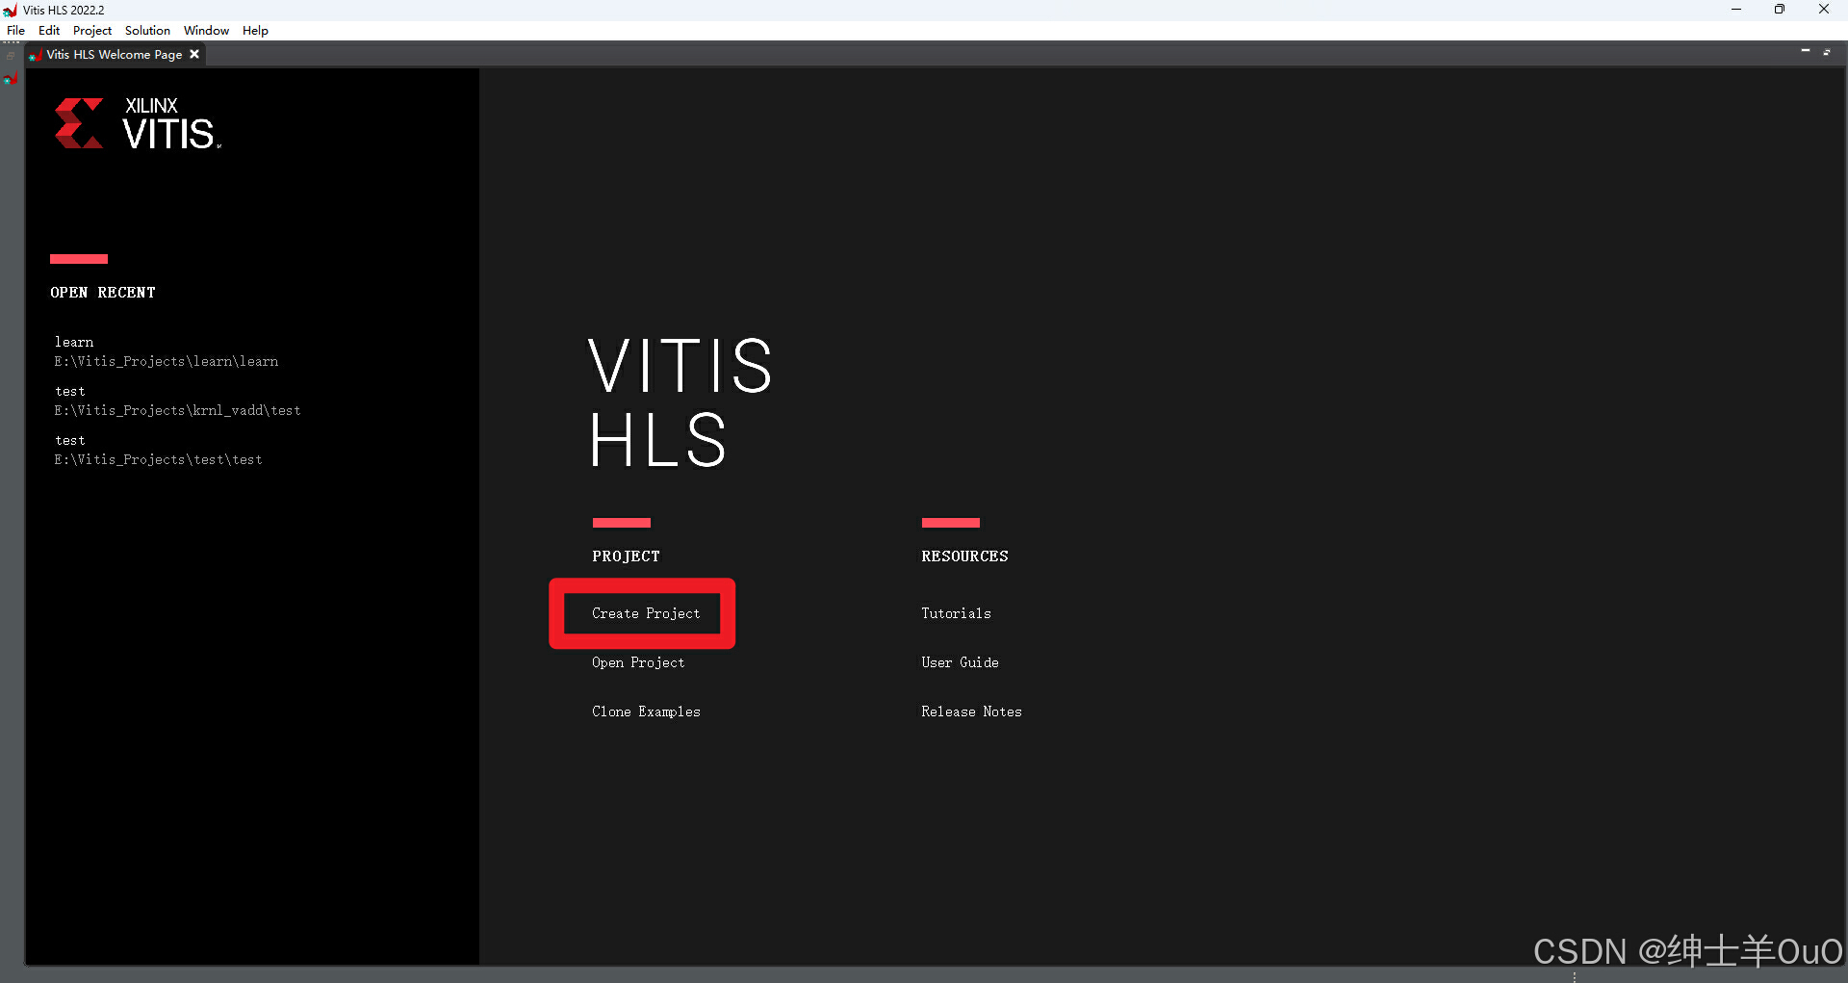Minimize the Vitis HLS window

coord(1736,10)
